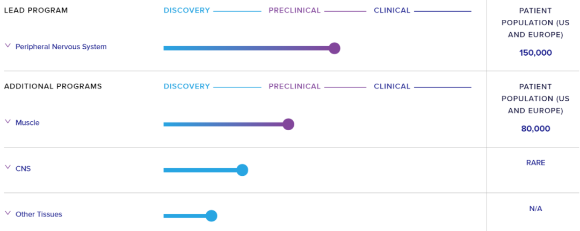This screenshot has height=231, width=580.
Task: Click the Other Tissues progress endpoint dot
Action: pyautogui.click(x=211, y=216)
